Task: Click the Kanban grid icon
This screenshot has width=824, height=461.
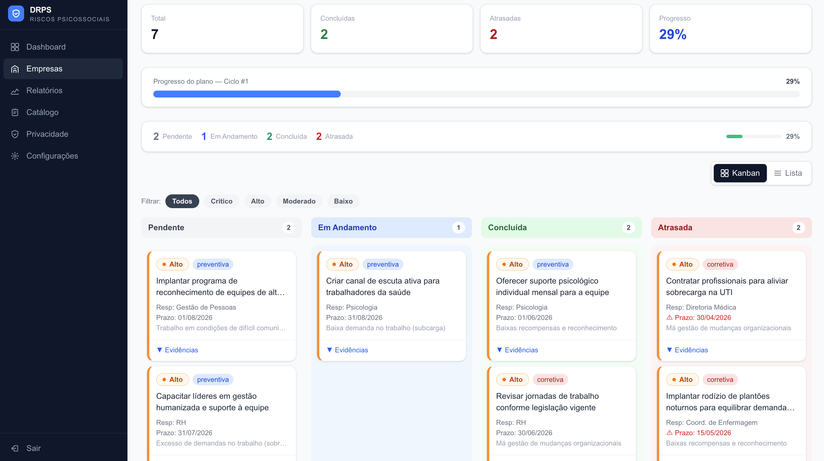Action: 725,173
